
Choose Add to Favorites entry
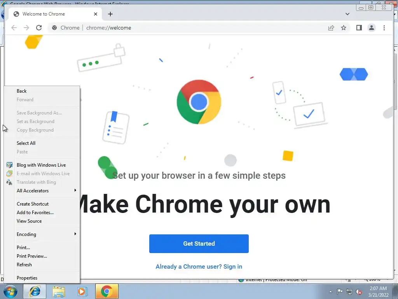tap(42, 213)
